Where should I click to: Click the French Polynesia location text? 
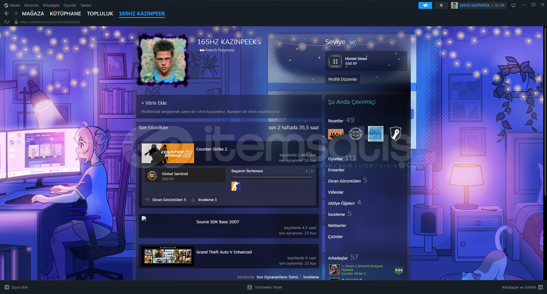point(220,50)
